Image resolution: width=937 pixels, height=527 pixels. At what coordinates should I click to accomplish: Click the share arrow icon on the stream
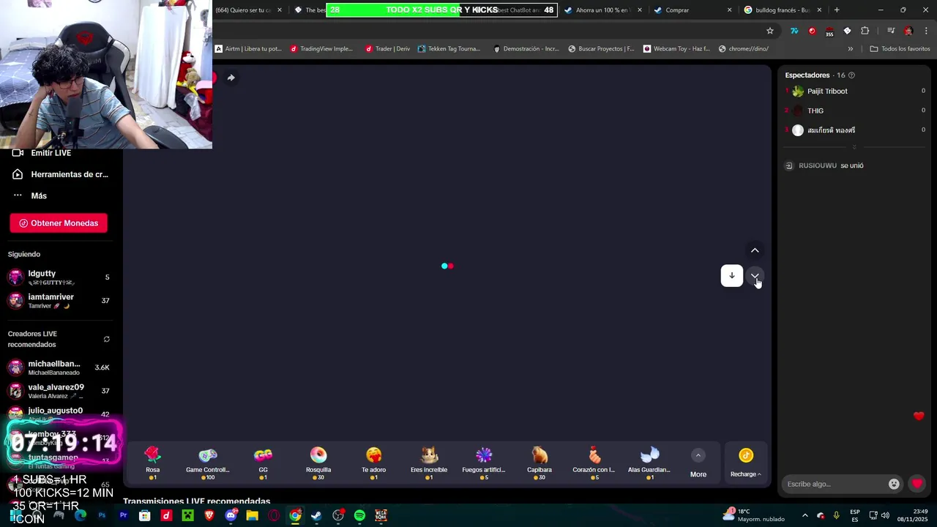click(x=231, y=78)
